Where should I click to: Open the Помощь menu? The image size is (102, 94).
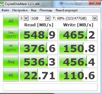point(46,10)
